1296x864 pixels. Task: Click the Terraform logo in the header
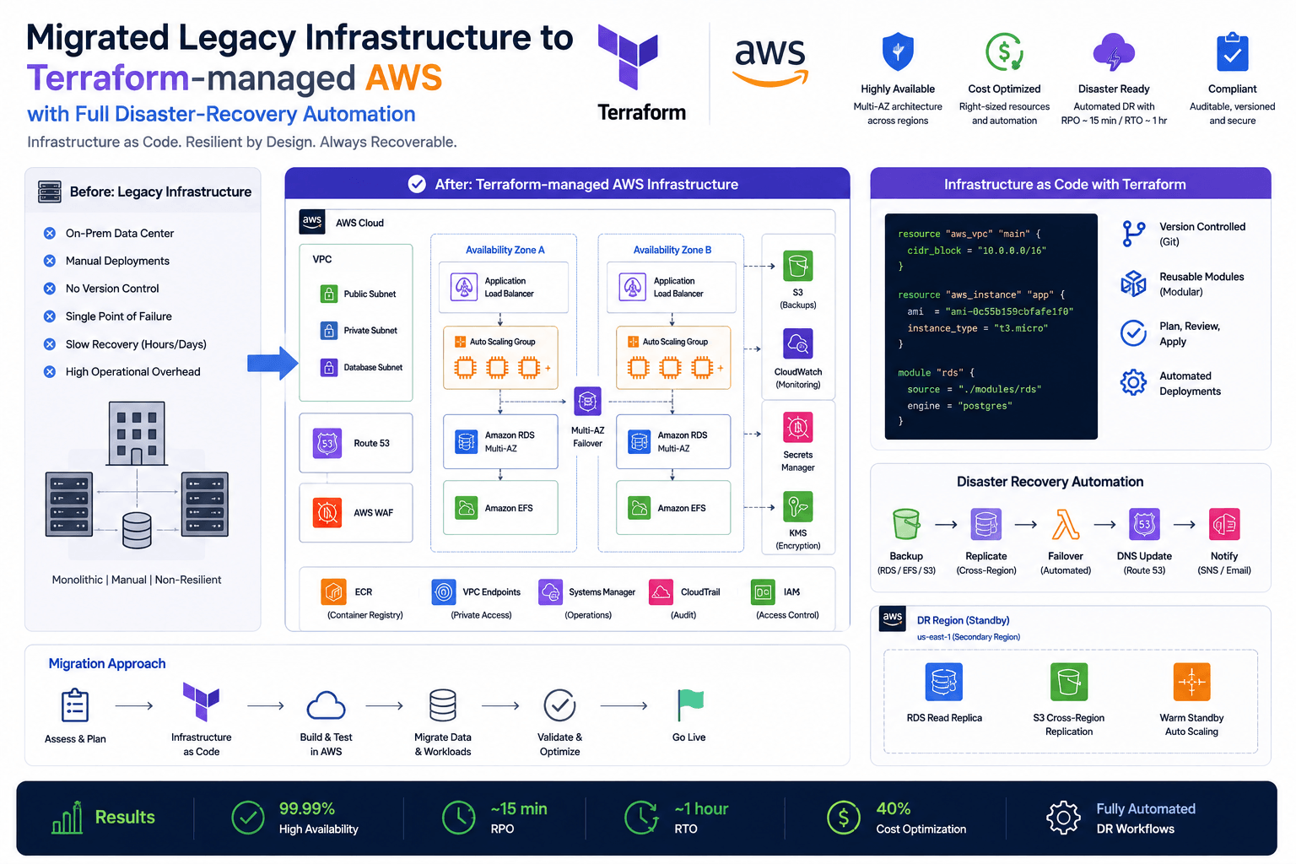click(x=628, y=57)
